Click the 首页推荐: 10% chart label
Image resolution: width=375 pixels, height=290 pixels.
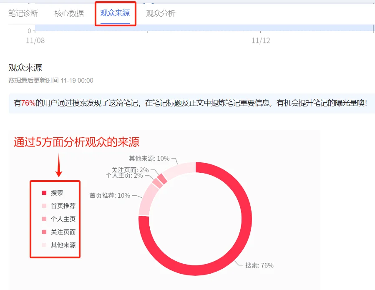110,195
